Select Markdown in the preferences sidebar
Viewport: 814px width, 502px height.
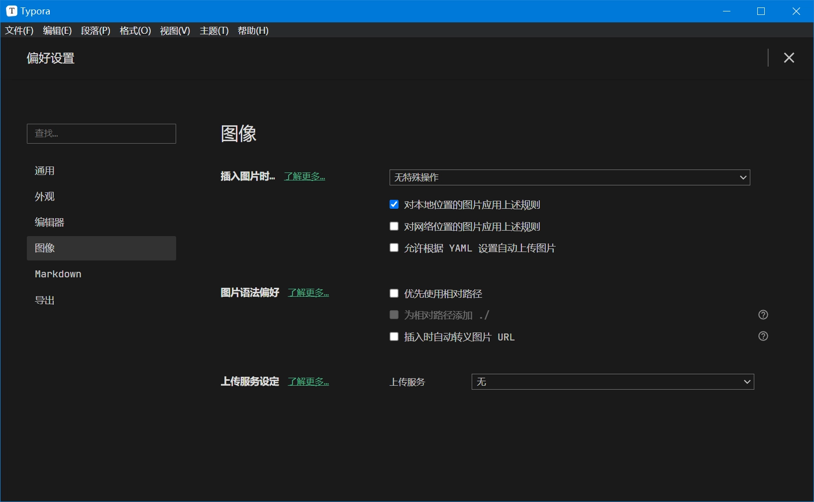(x=102, y=274)
